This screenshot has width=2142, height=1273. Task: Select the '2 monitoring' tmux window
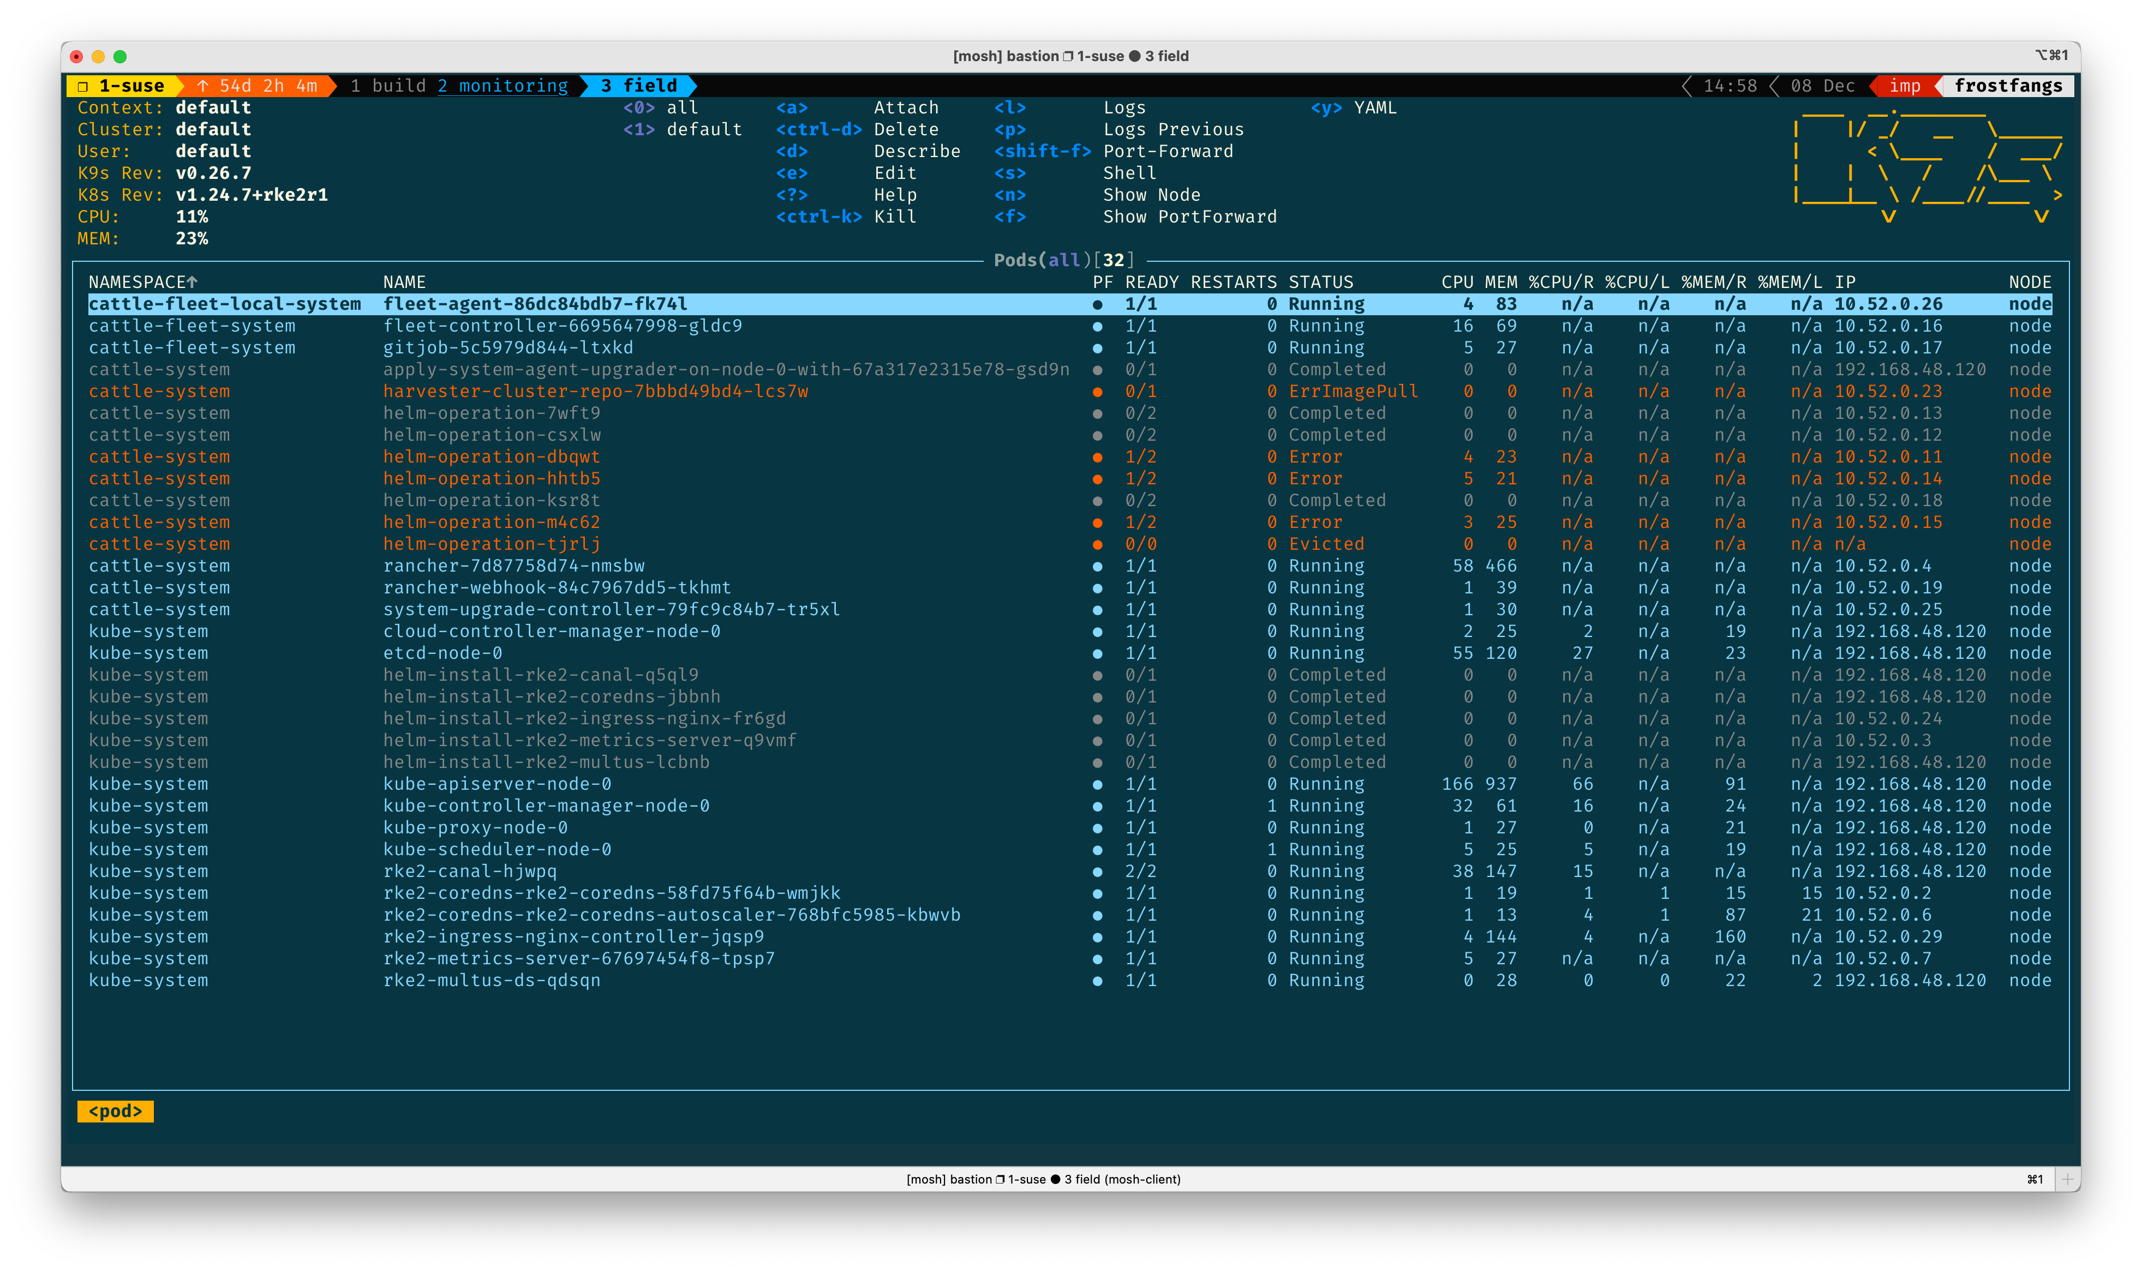coord(502,86)
